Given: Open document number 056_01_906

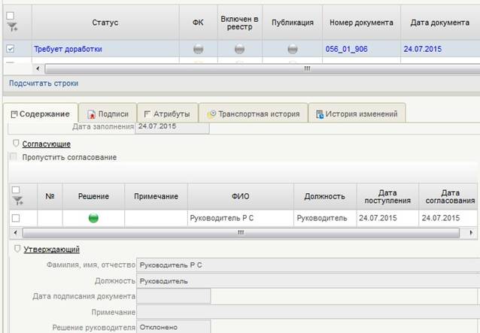Looking at the screenshot, I should (347, 49).
